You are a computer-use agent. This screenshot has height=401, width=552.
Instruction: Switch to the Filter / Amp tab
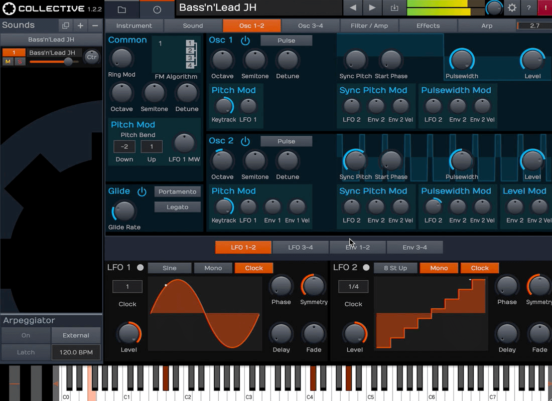(369, 26)
